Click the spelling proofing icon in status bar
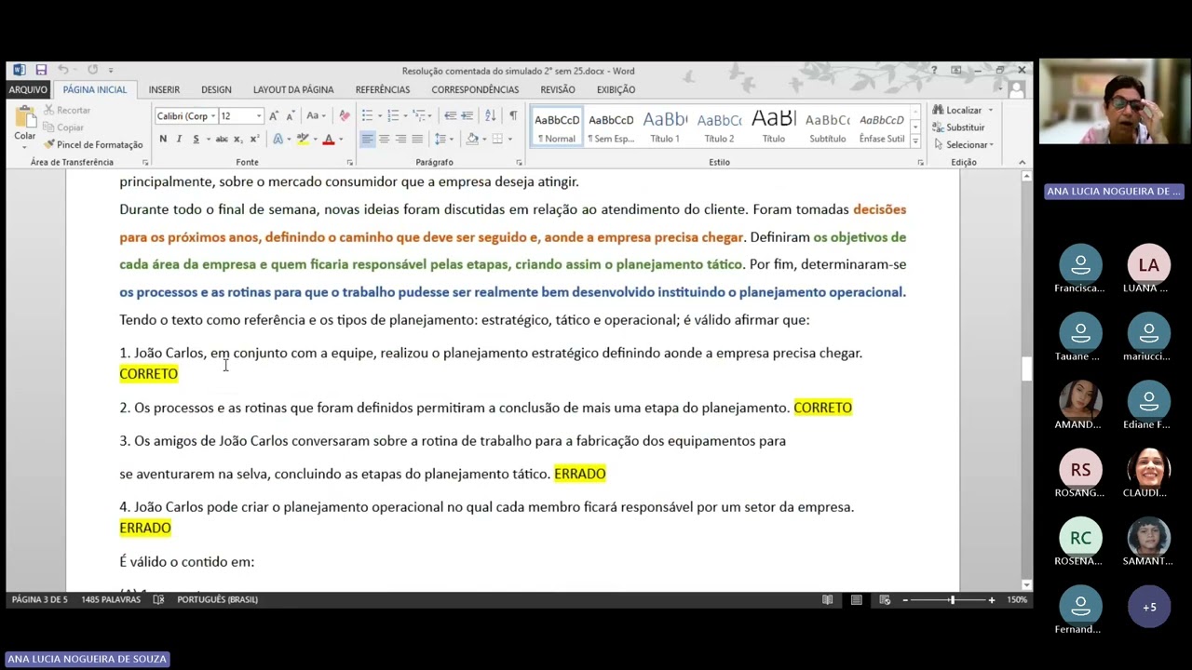 coord(156,600)
